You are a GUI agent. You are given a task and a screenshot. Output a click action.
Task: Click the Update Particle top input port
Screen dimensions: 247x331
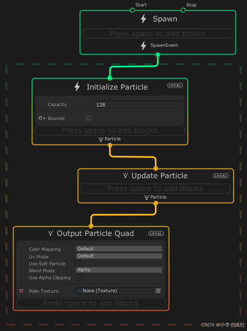pos(155,168)
